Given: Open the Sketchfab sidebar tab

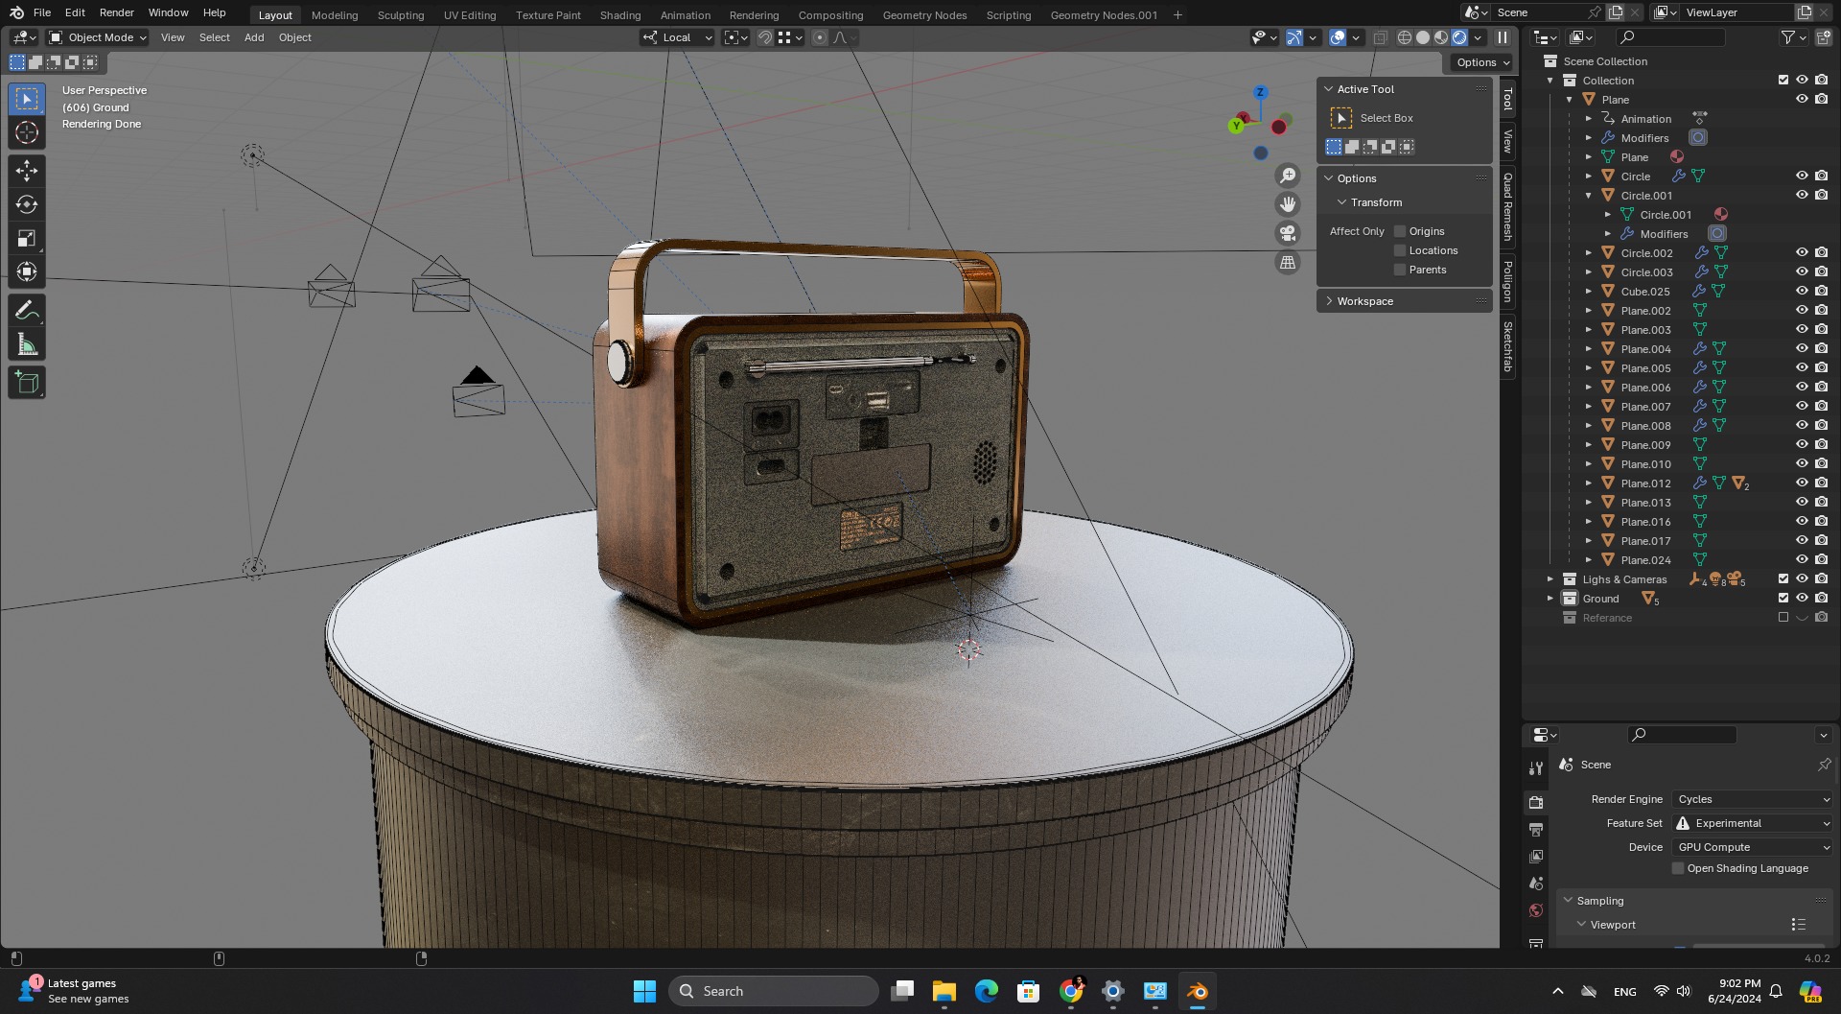Looking at the screenshot, I should (1507, 346).
